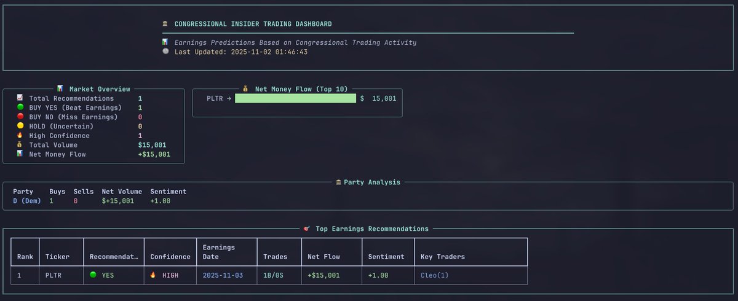Click the building icon beside the dashboard title
This screenshot has height=301, width=738.
[x=165, y=24]
